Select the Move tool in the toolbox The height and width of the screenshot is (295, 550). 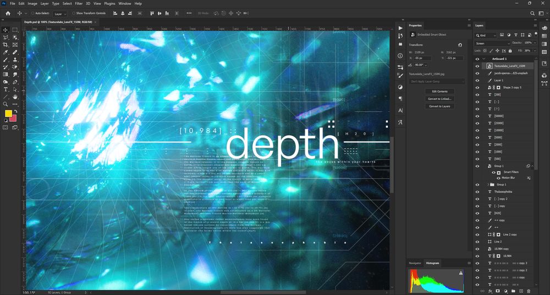tap(5, 30)
